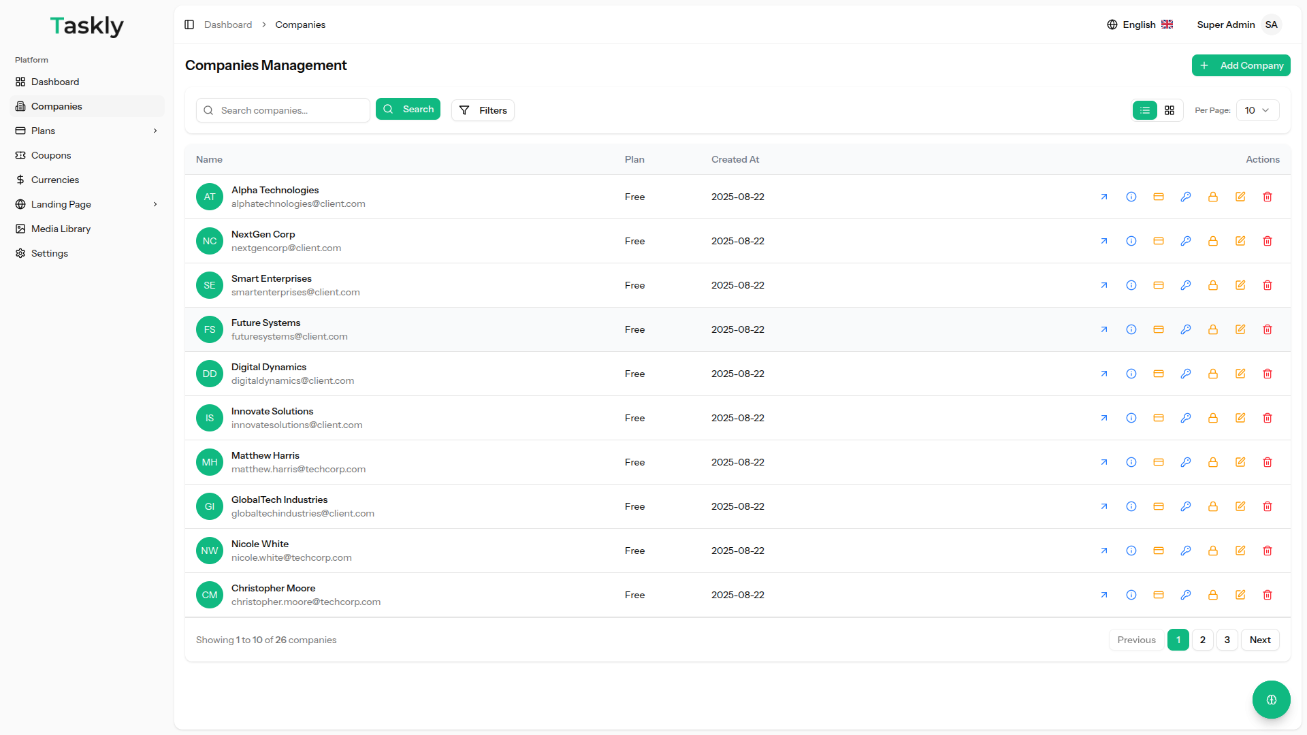This screenshot has height=735, width=1307.
Task: Edit NextGen Corp using pencil icon
Action: click(1240, 241)
